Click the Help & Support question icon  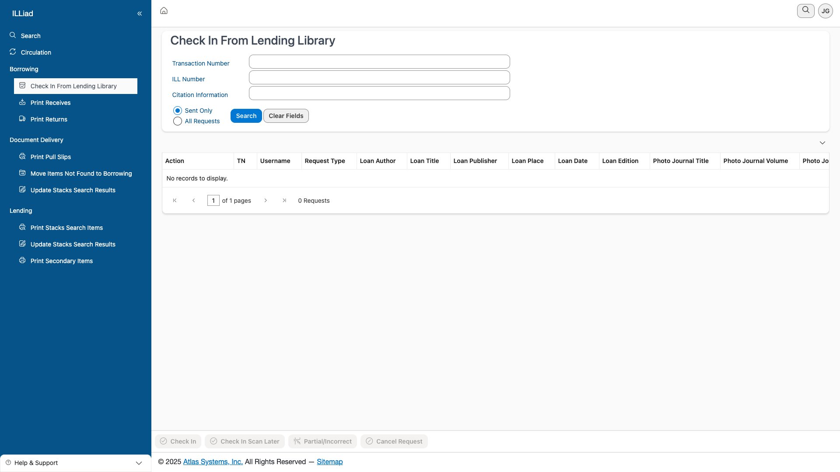point(8,463)
